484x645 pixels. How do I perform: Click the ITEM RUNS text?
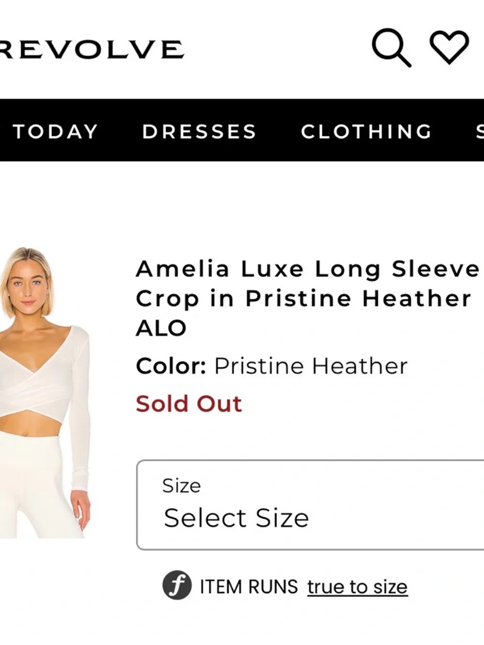coord(249,586)
